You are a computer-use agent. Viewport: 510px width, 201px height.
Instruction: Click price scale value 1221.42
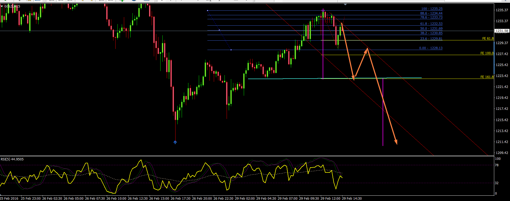pos(502,87)
